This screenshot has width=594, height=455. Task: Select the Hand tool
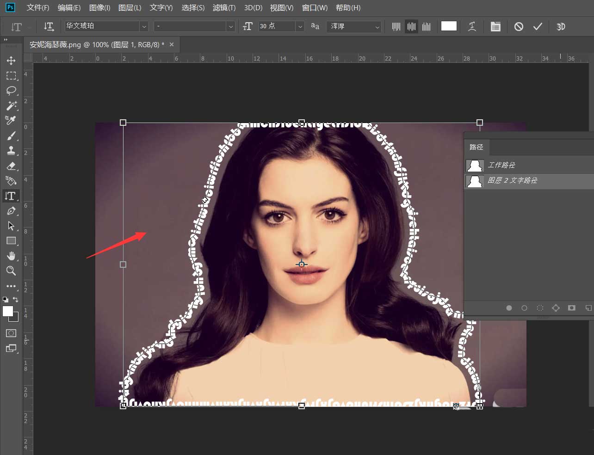pyautogui.click(x=11, y=256)
